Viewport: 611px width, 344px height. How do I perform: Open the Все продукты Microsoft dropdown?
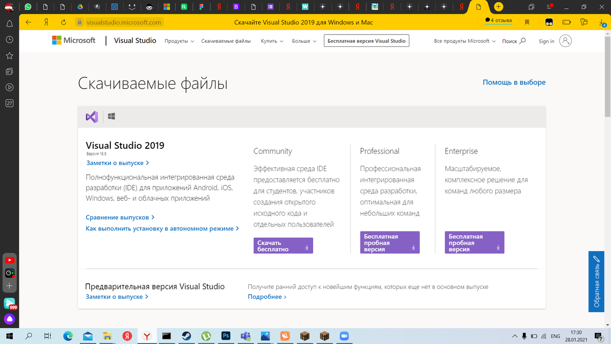tap(464, 41)
